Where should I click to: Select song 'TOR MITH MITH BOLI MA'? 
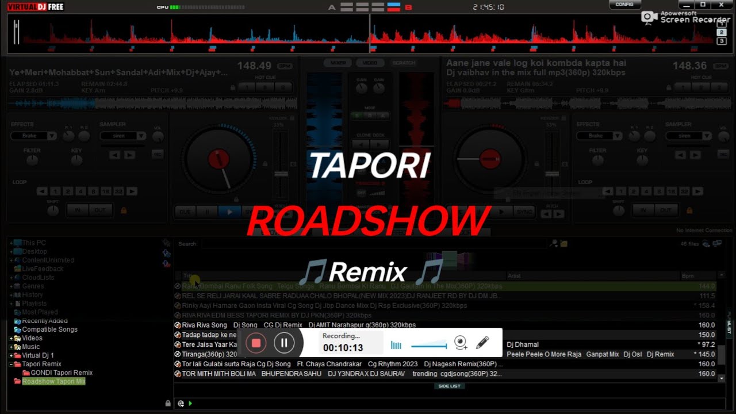pyautogui.click(x=444, y=374)
